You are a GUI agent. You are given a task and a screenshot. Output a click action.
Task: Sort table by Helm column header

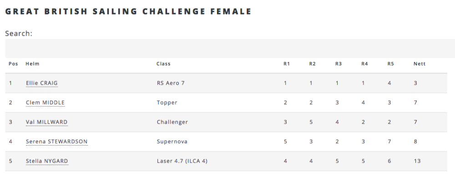click(x=32, y=63)
